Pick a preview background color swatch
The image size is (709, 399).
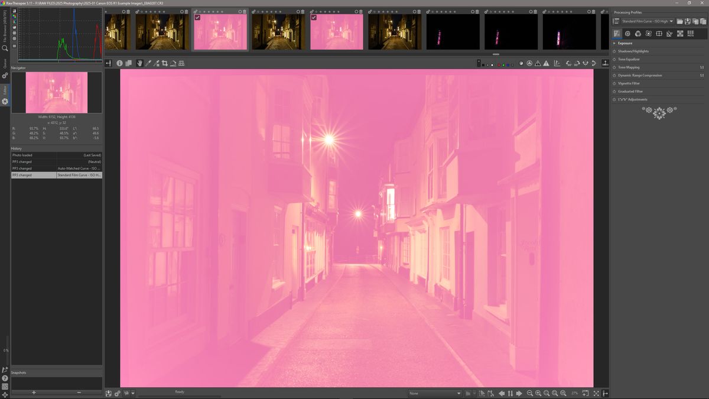(492, 62)
